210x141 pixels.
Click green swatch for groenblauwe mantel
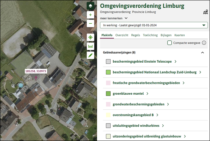click(x=108, y=94)
